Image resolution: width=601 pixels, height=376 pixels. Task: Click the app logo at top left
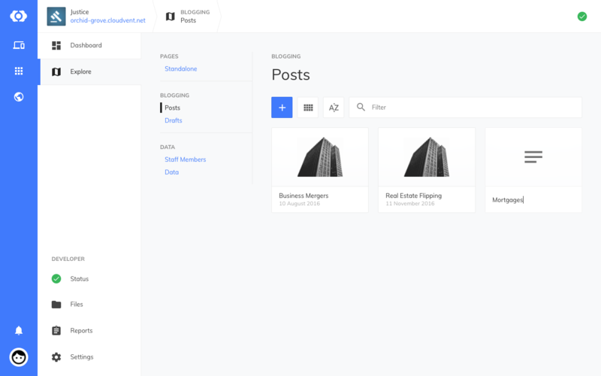tap(19, 16)
